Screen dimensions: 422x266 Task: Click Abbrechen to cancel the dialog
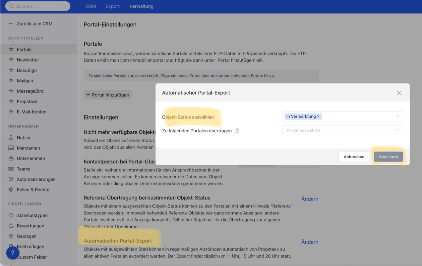[x=354, y=157]
